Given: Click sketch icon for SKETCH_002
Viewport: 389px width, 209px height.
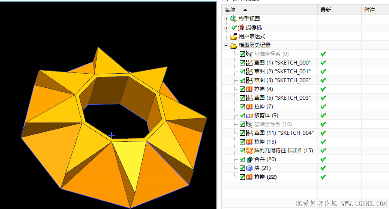Looking at the screenshot, I should 249,80.
